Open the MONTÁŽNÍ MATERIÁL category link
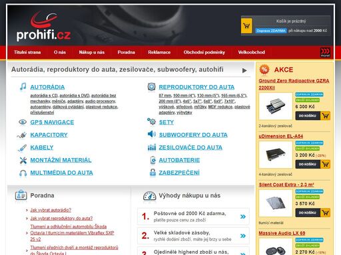Image resolution: width=341 pixels, height=255 pixels. pos(61,160)
